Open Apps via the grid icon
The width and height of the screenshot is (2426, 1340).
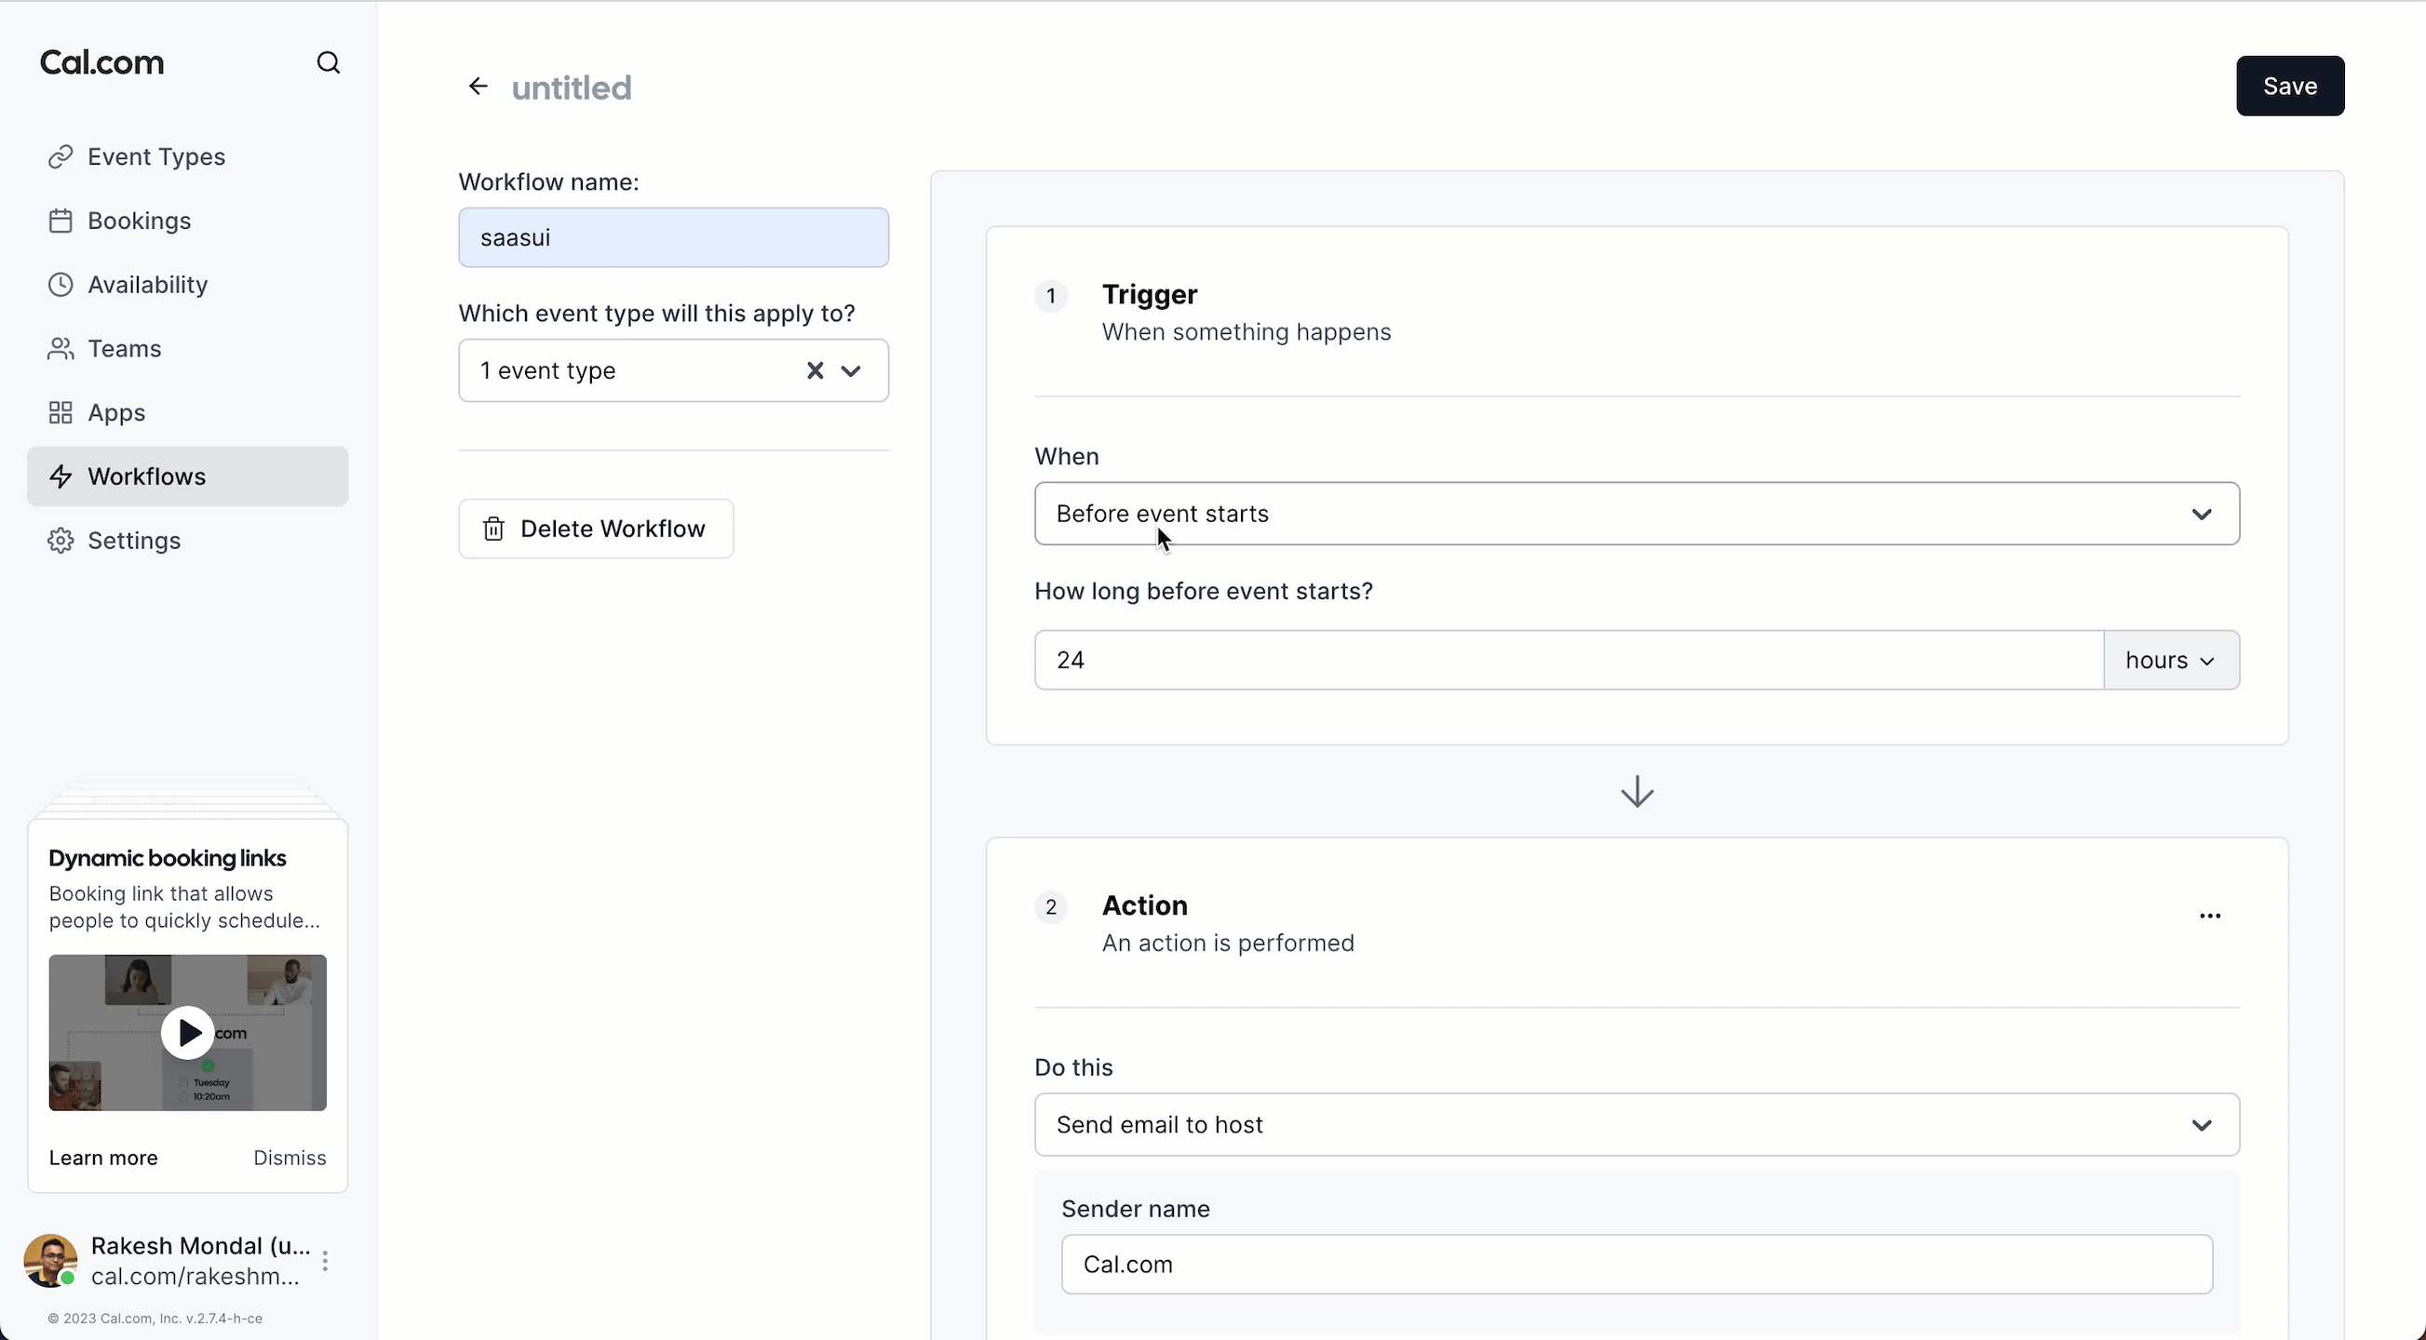tap(60, 412)
